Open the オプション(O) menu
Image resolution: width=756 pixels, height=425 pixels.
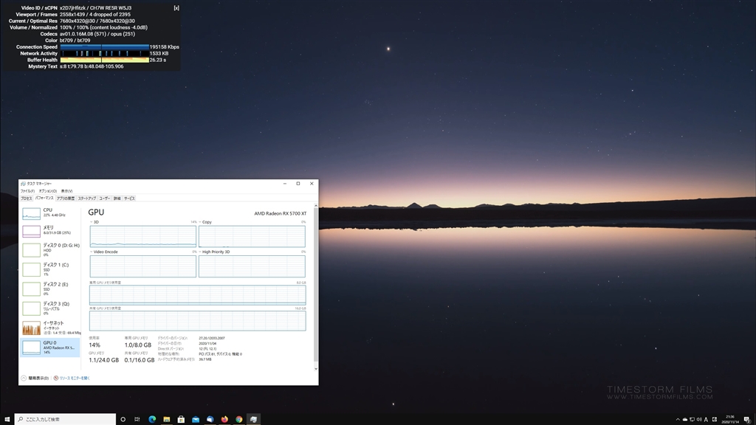[x=47, y=191]
